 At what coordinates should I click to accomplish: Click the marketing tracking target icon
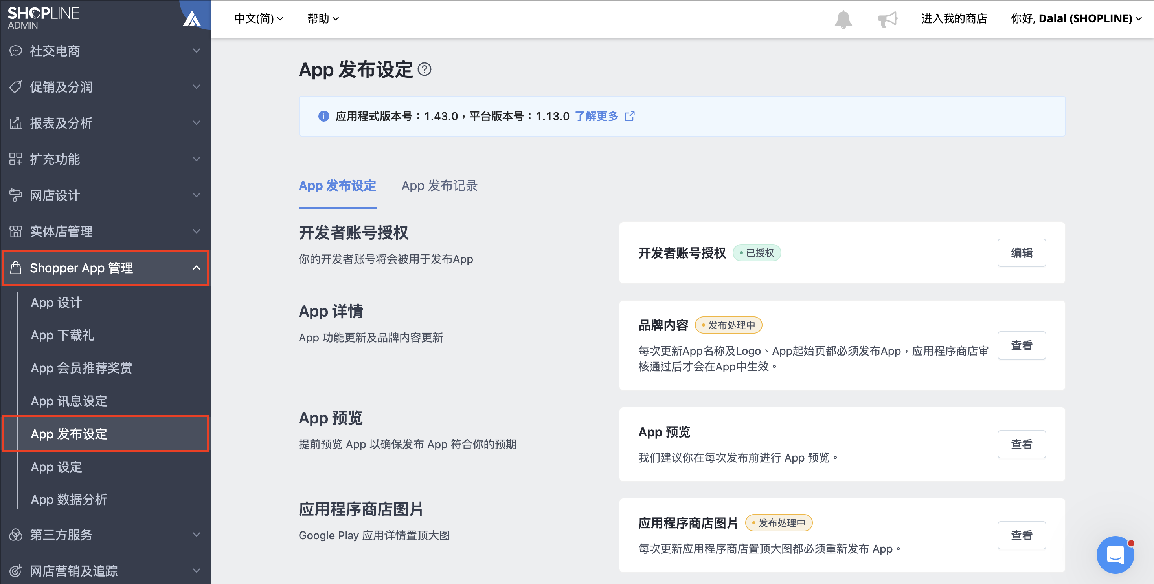point(16,571)
